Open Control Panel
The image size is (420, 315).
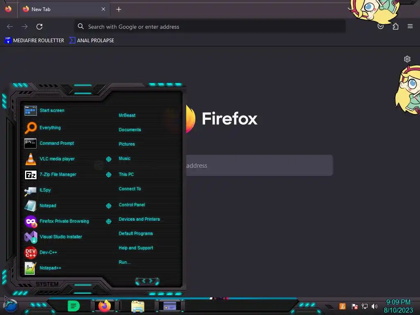pyautogui.click(x=132, y=205)
